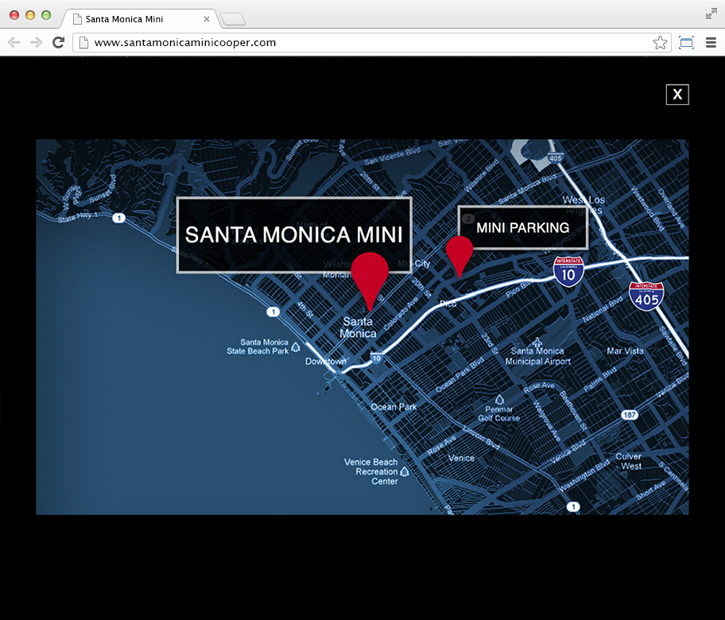Click the small 405 shield near the map top
The width and height of the screenshot is (725, 620).
click(556, 157)
